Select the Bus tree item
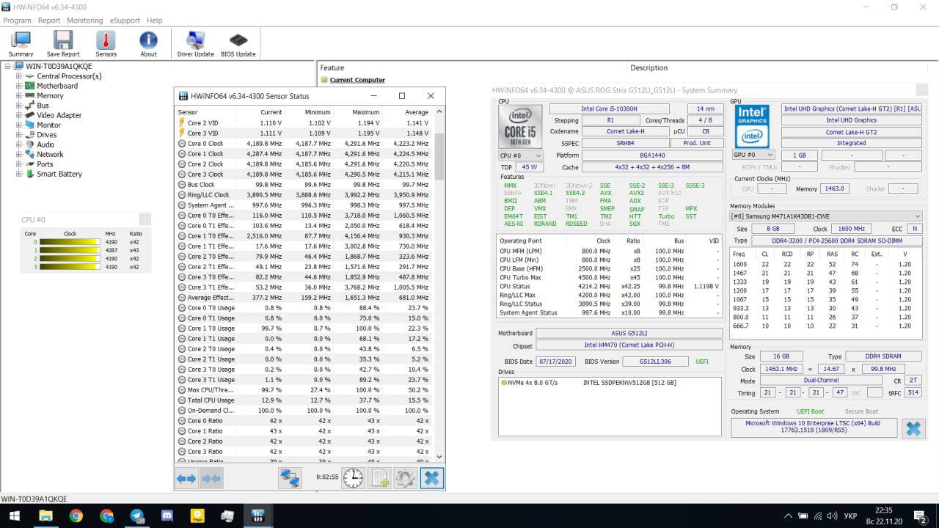The height and width of the screenshot is (528, 939). pyautogui.click(x=43, y=106)
